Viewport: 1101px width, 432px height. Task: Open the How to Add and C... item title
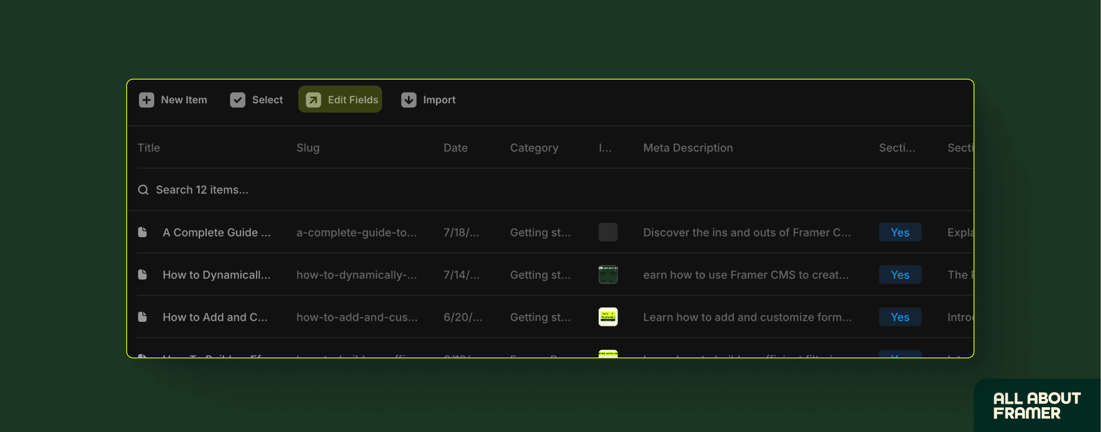(x=215, y=317)
